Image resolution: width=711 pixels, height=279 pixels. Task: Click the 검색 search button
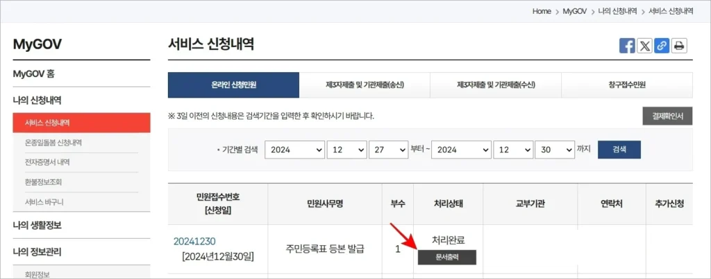pos(619,150)
